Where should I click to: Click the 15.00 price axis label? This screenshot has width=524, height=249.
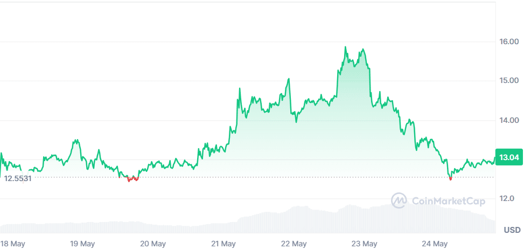[508, 81]
